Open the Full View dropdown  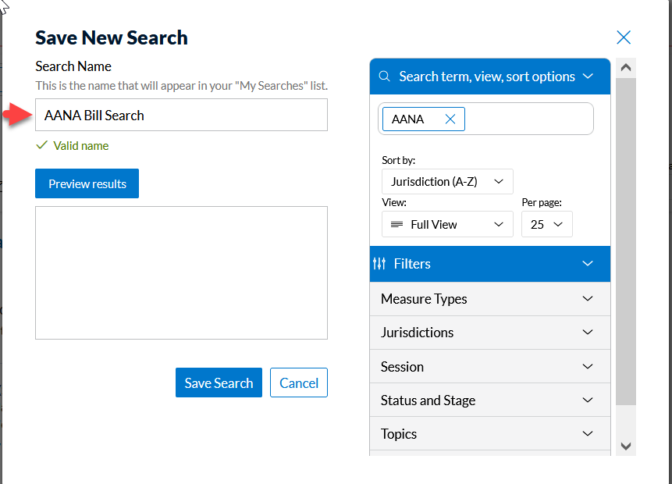click(x=447, y=224)
